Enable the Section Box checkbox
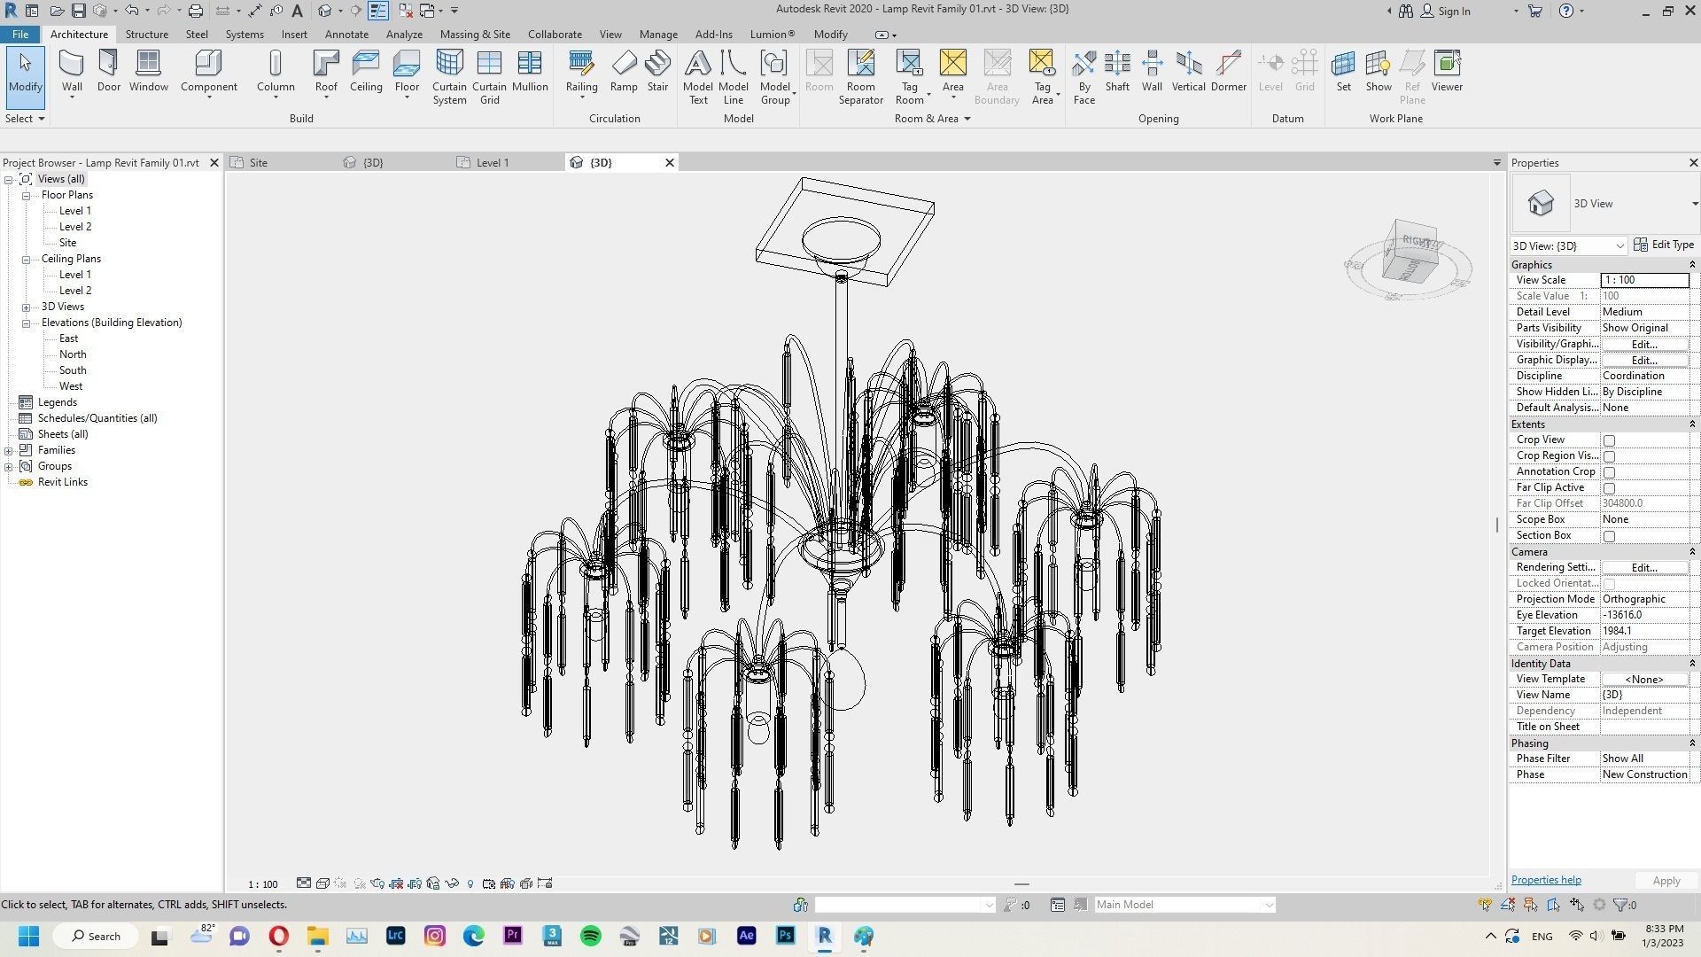Screen dimensions: 1701x957 click(1610, 536)
